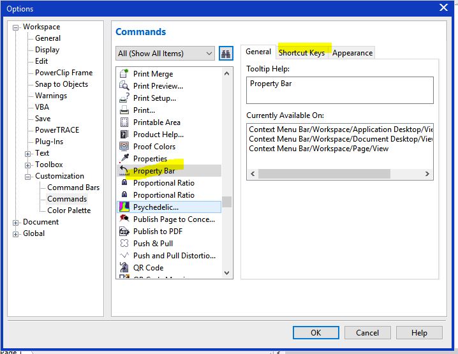
Task: Select the Print Merge command label
Action: coord(153,73)
